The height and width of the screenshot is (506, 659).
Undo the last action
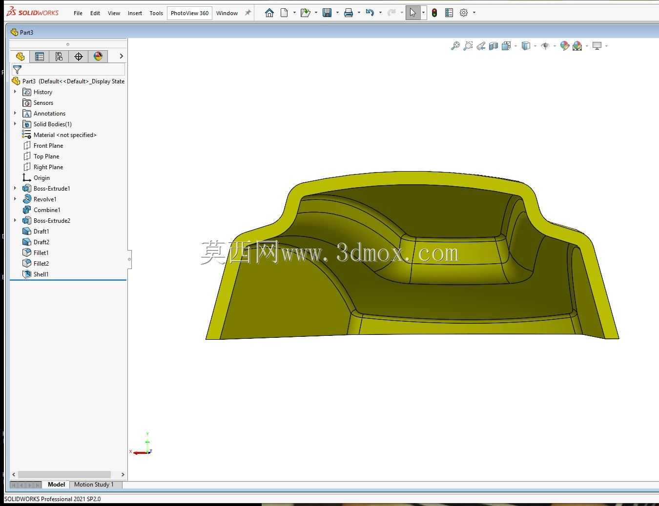click(370, 13)
